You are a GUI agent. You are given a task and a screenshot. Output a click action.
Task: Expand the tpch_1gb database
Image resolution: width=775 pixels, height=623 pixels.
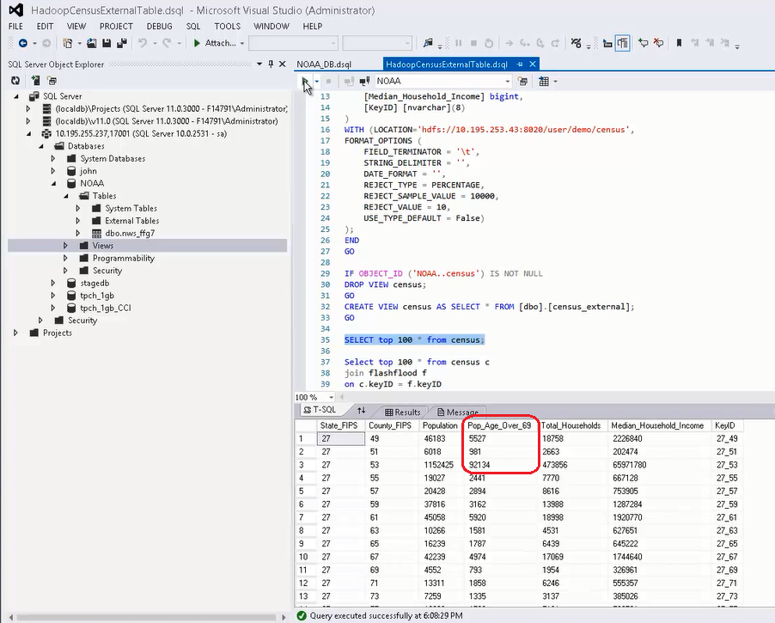(53, 296)
